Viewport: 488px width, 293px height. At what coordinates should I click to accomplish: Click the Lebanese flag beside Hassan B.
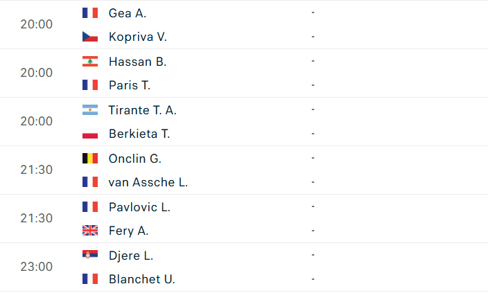(x=89, y=61)
